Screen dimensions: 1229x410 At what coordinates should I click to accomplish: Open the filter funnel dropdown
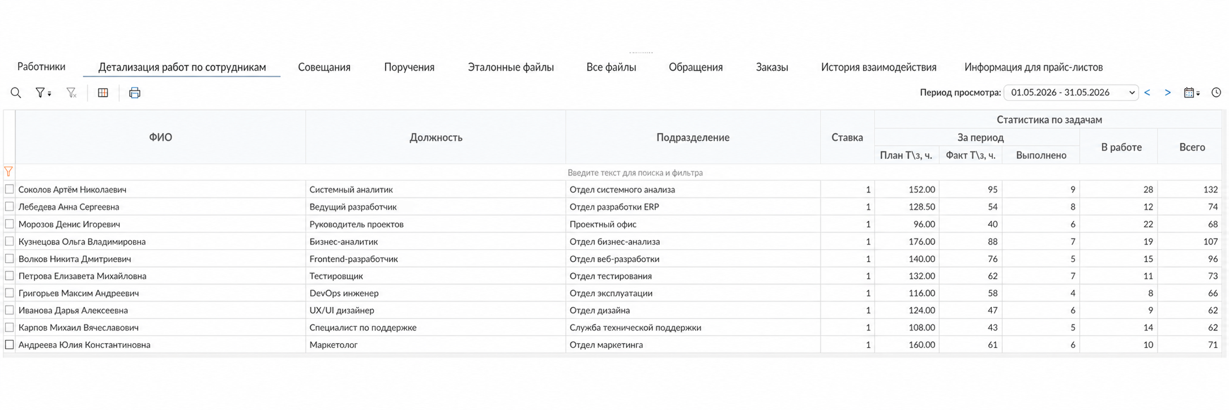(x=43, y=93)
